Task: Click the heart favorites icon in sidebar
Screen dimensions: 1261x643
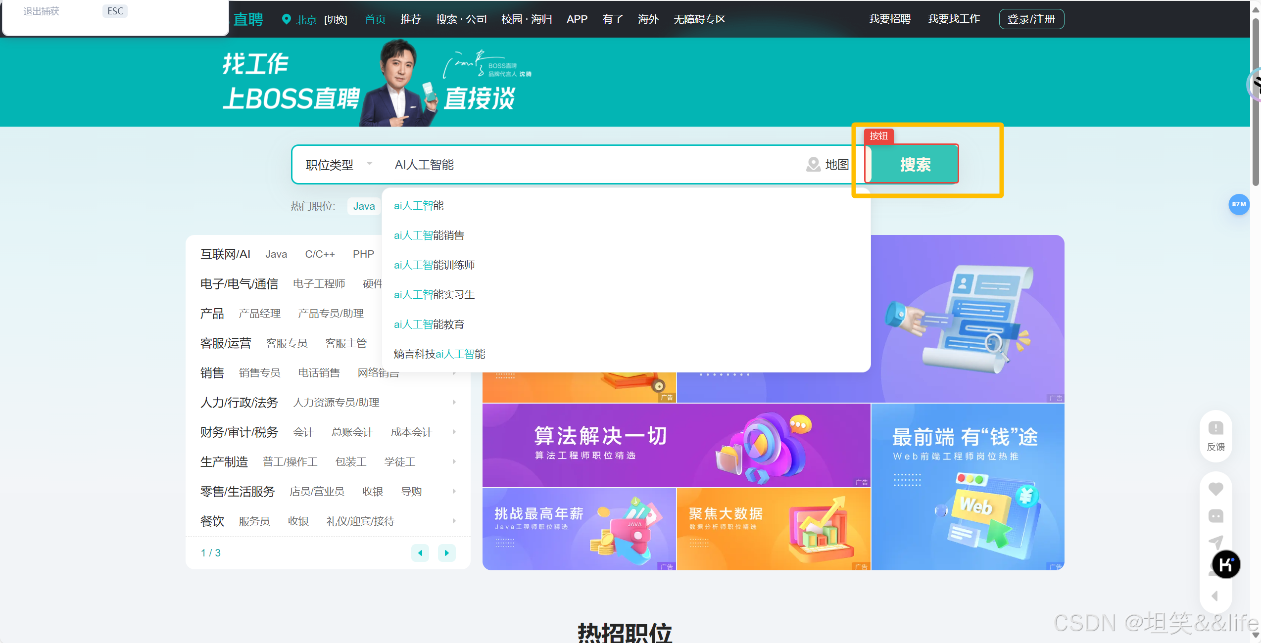Action: [x=1215, y=489]
